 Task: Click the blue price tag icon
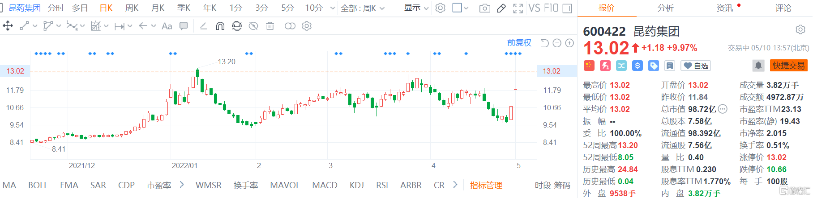[654, 66]
